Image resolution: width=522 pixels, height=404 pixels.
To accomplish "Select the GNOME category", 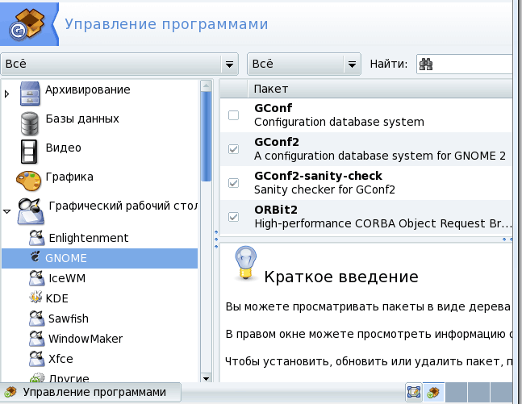I will click(66, 258).
